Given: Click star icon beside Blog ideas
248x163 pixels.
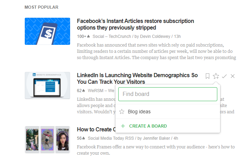Looking at the screenshot, I should tap(122, 112).
